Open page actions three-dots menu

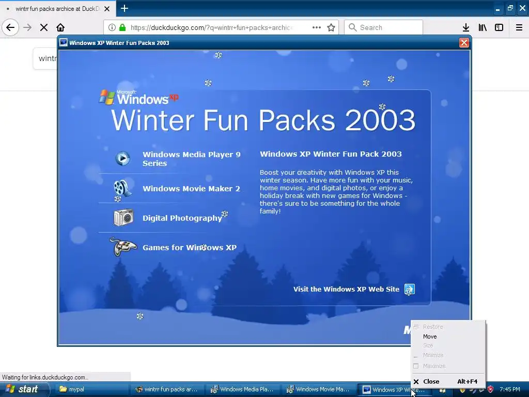pyautogui.click(x=317, y=27)
